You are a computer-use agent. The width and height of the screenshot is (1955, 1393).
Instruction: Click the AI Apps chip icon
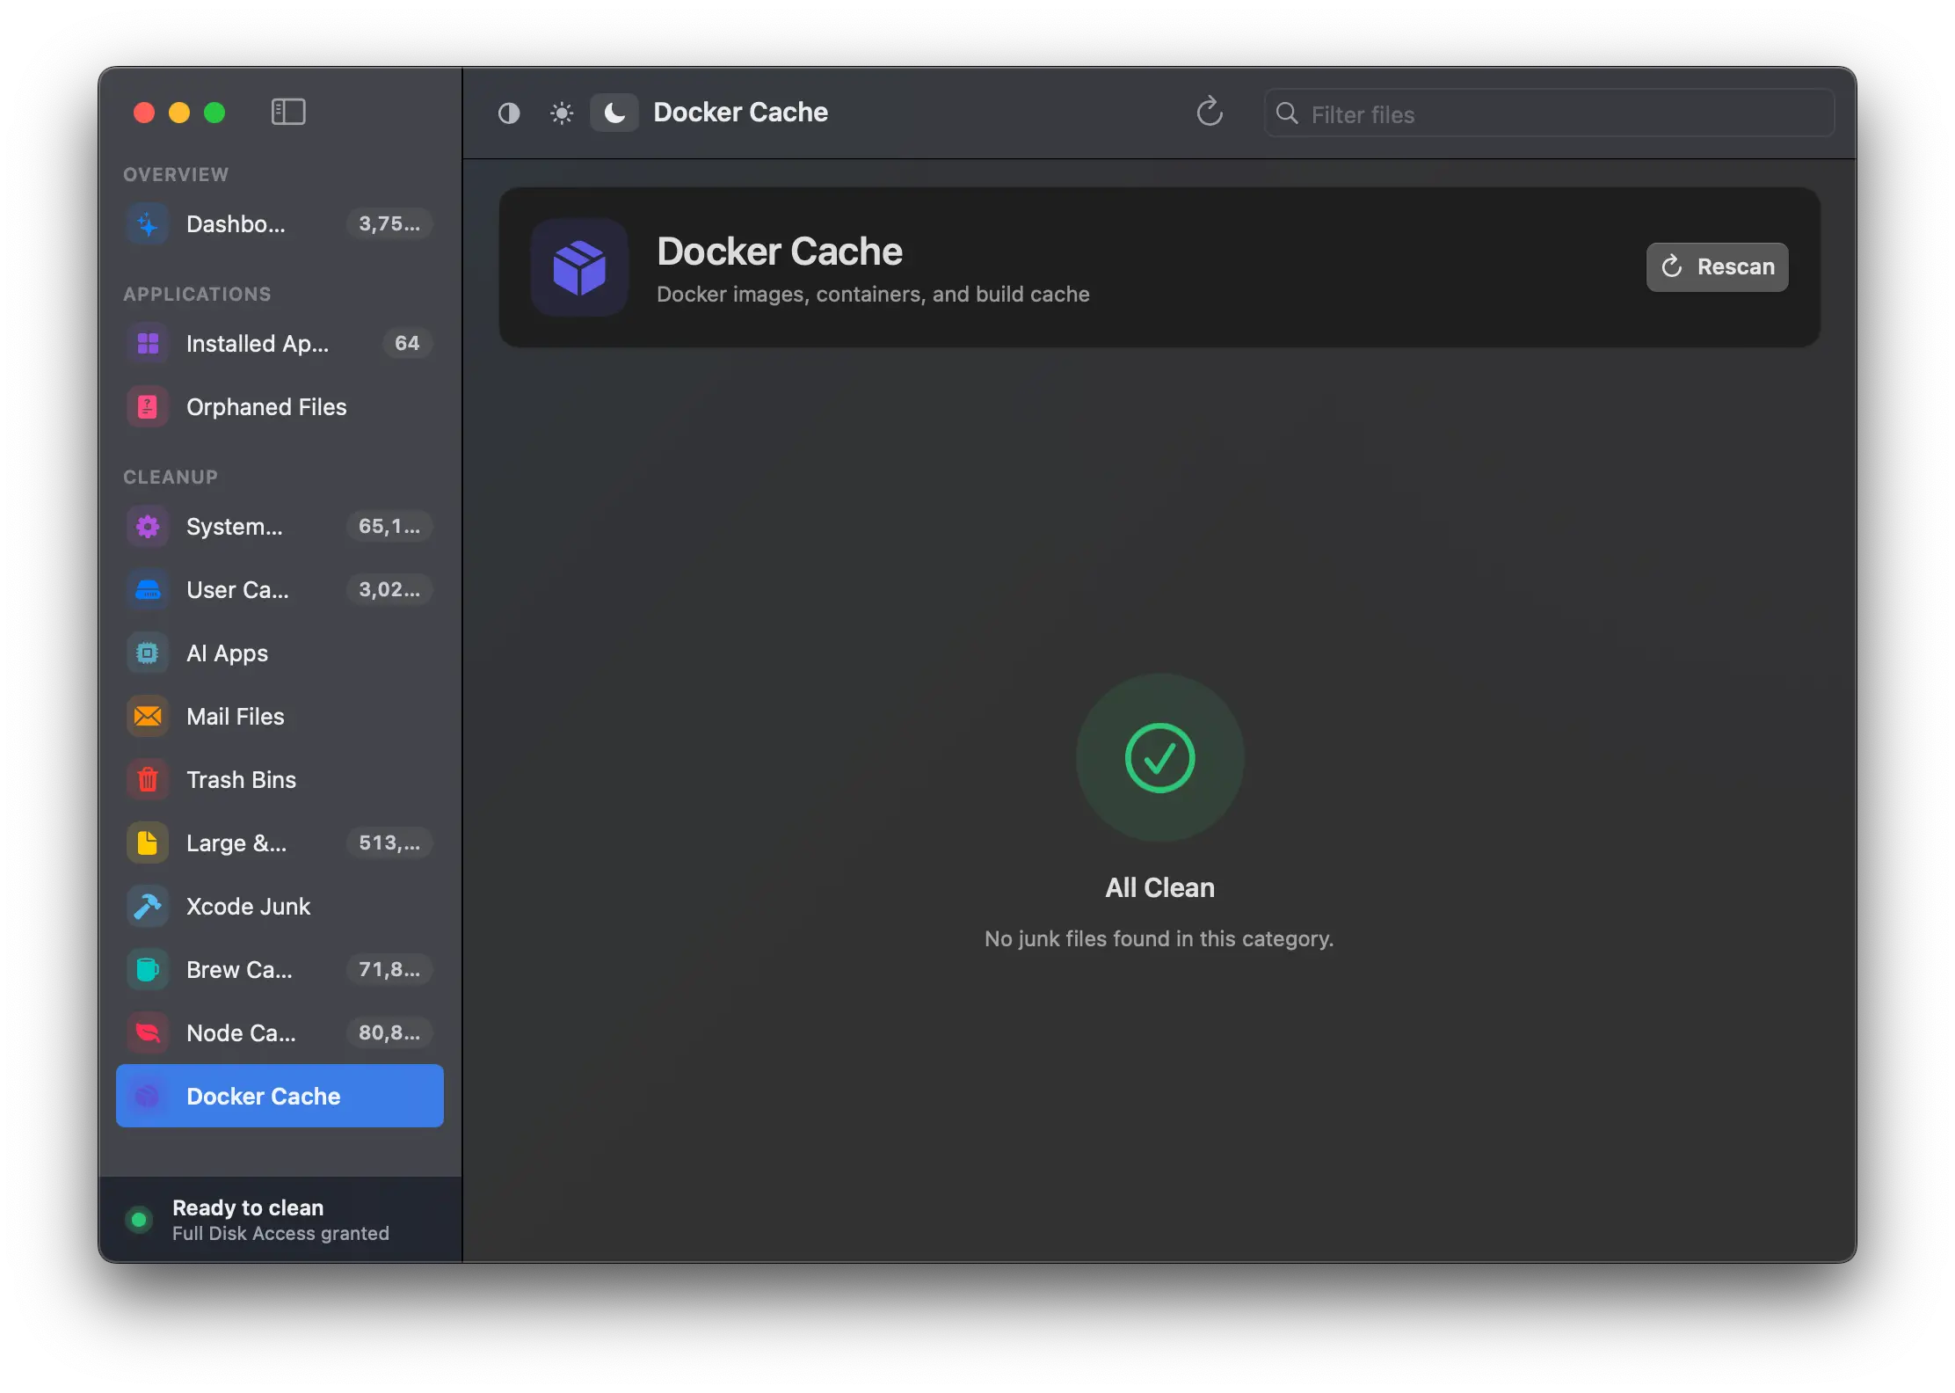(148, 653)
